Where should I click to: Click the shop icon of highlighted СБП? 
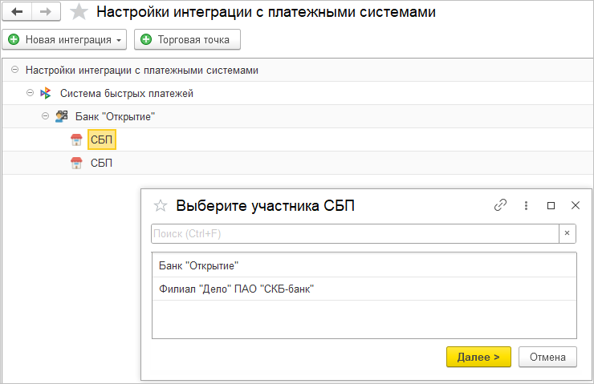76,140
